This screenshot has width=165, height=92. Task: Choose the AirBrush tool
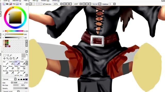click(x=11, y=63)
